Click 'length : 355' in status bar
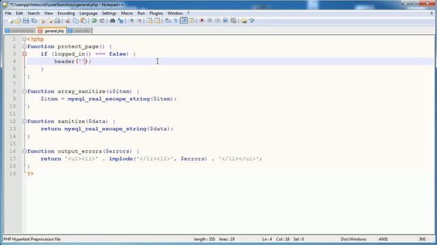Image resolution: width=437 pixels, height=245 pixels. click(x=205, y=239)
